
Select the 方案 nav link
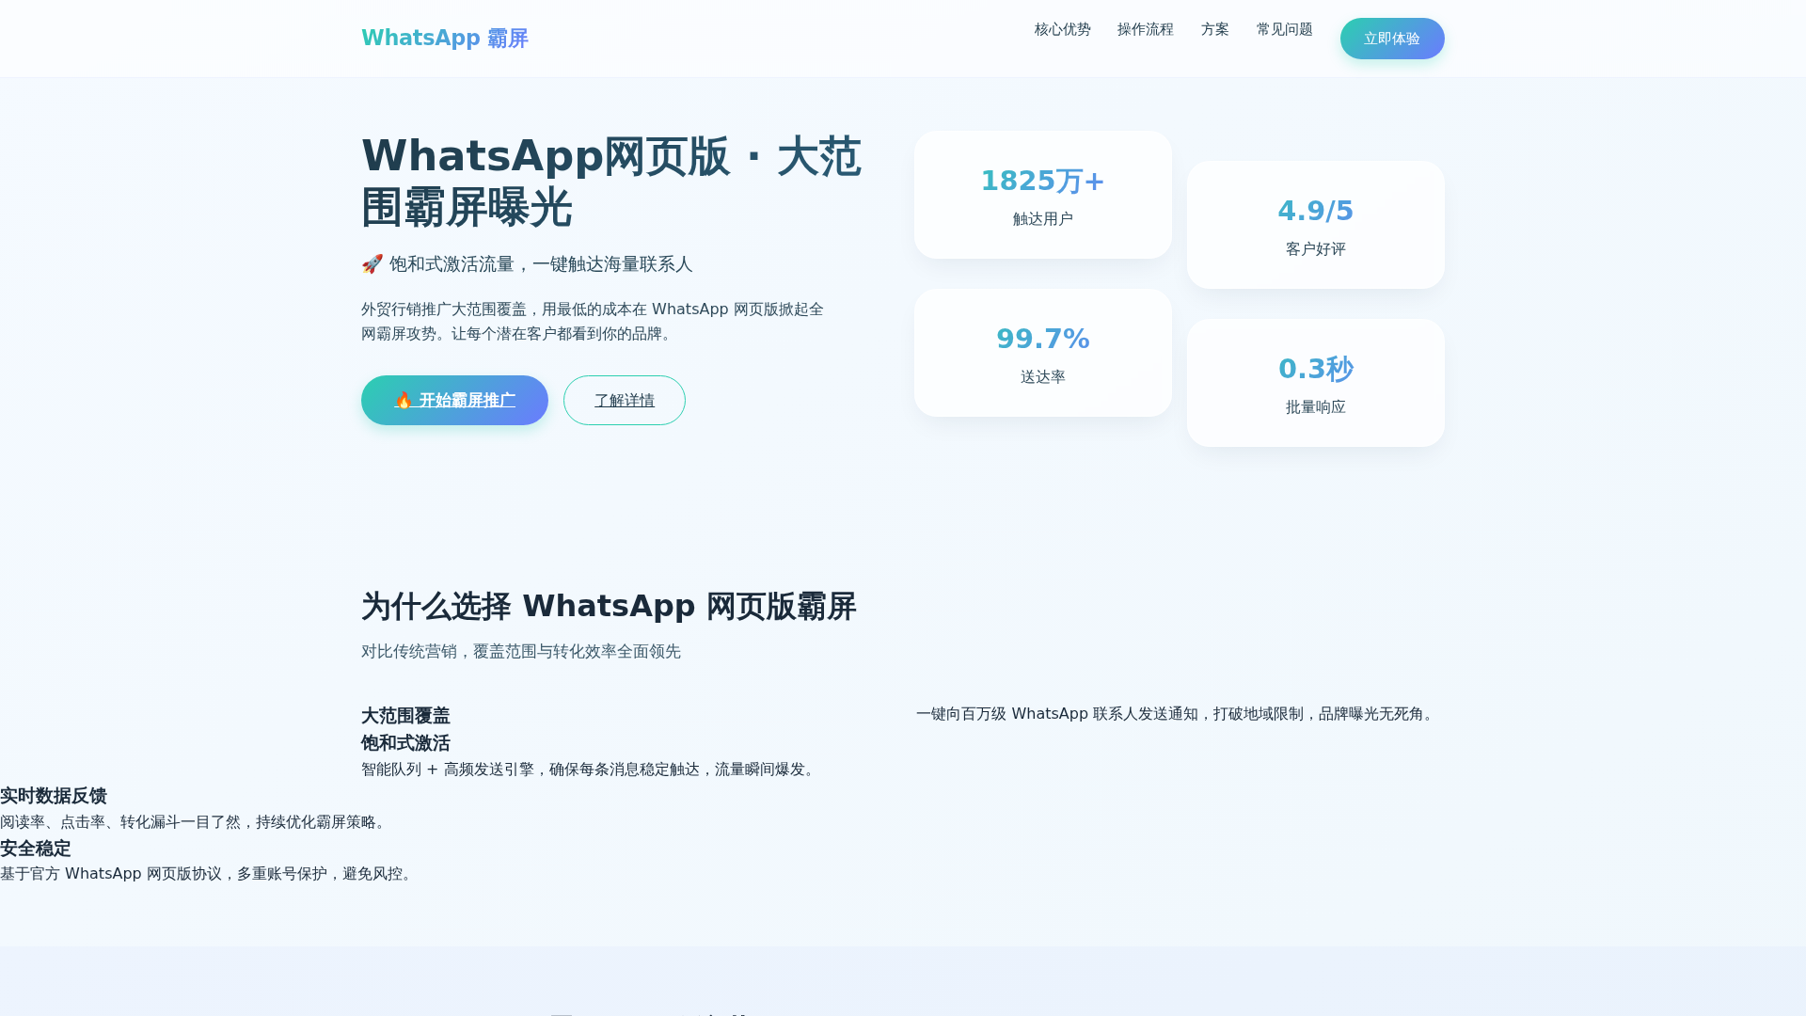point(1214,29)
